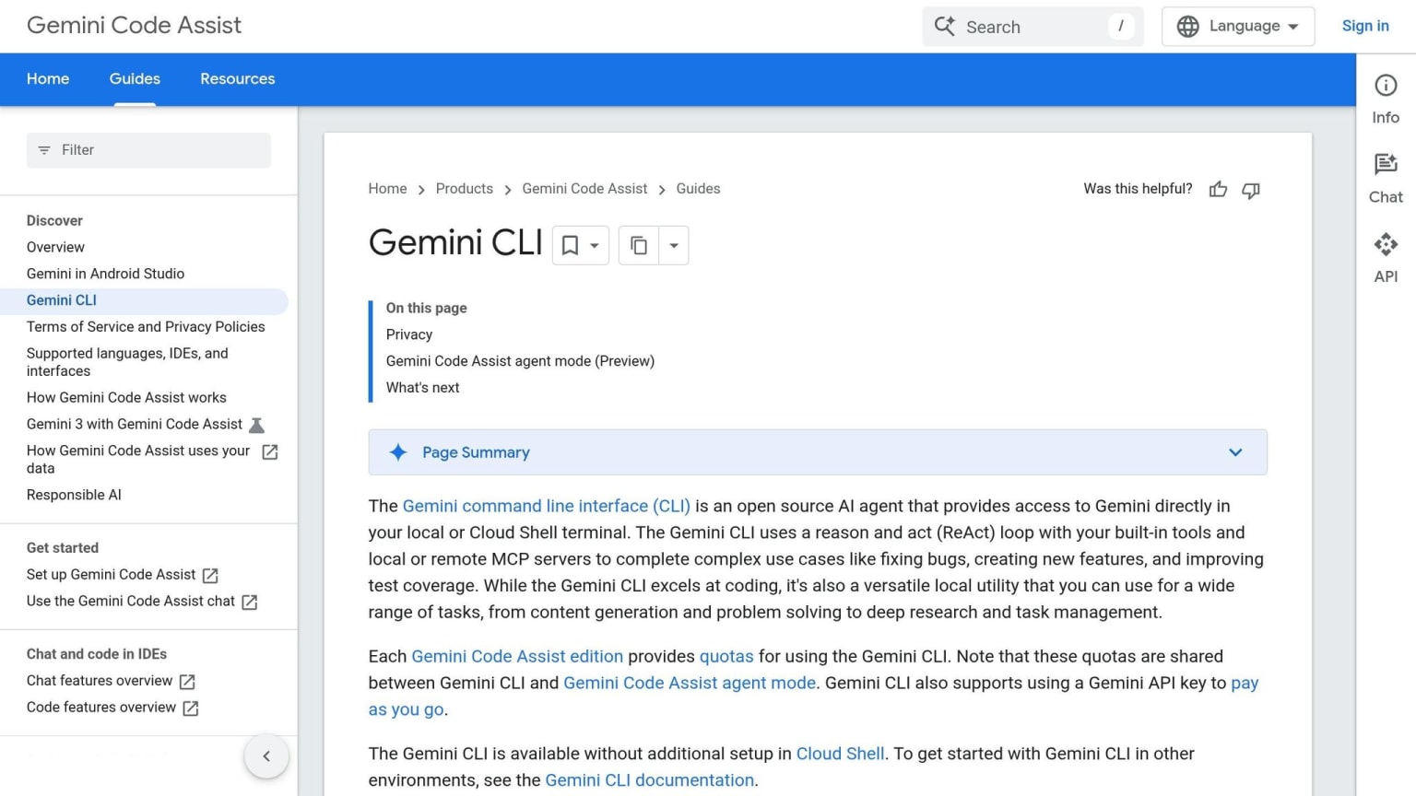Open the pay as you go link
This screenshot has width=1416, height=796.
[1245, 684]
